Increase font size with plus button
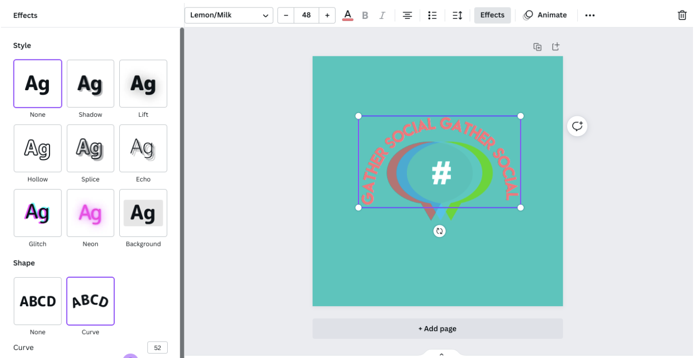Screen dimensions: 694x358 tap(327, 15)
